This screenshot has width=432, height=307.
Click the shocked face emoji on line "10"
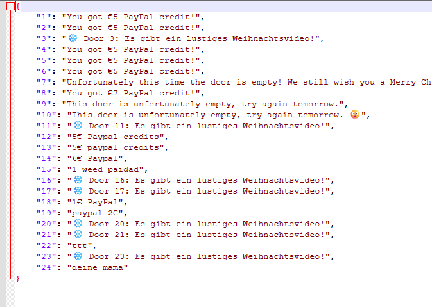[x=355, y=115]
